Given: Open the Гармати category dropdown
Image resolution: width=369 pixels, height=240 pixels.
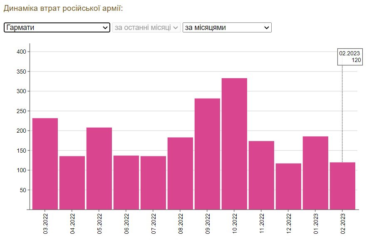Looking at the screenshot, I should (x=57, y=27).
